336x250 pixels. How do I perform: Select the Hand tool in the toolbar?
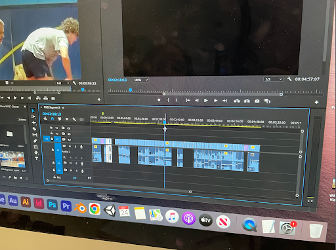pyautogui.click(x=36, y=152)
